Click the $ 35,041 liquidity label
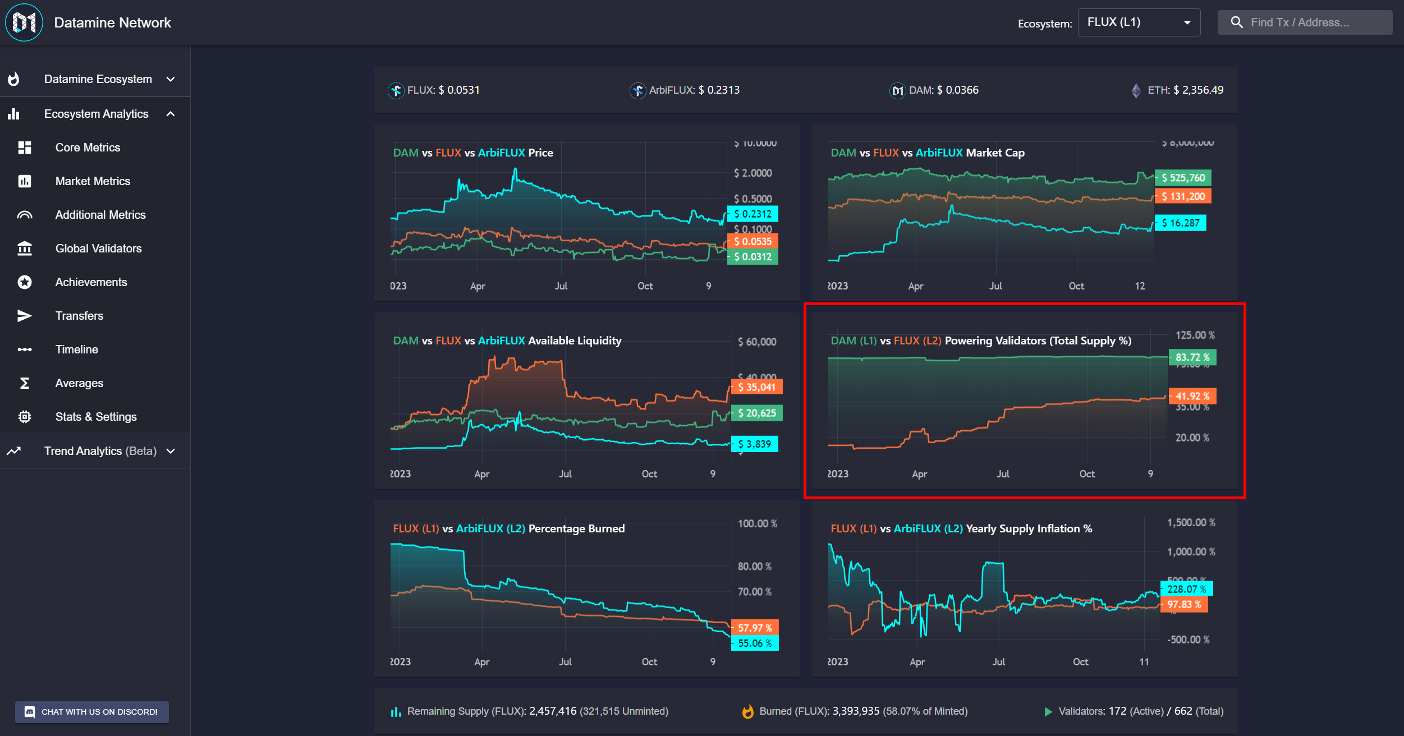The width and height of the screenshot is (1404, 736). (757, 387)
